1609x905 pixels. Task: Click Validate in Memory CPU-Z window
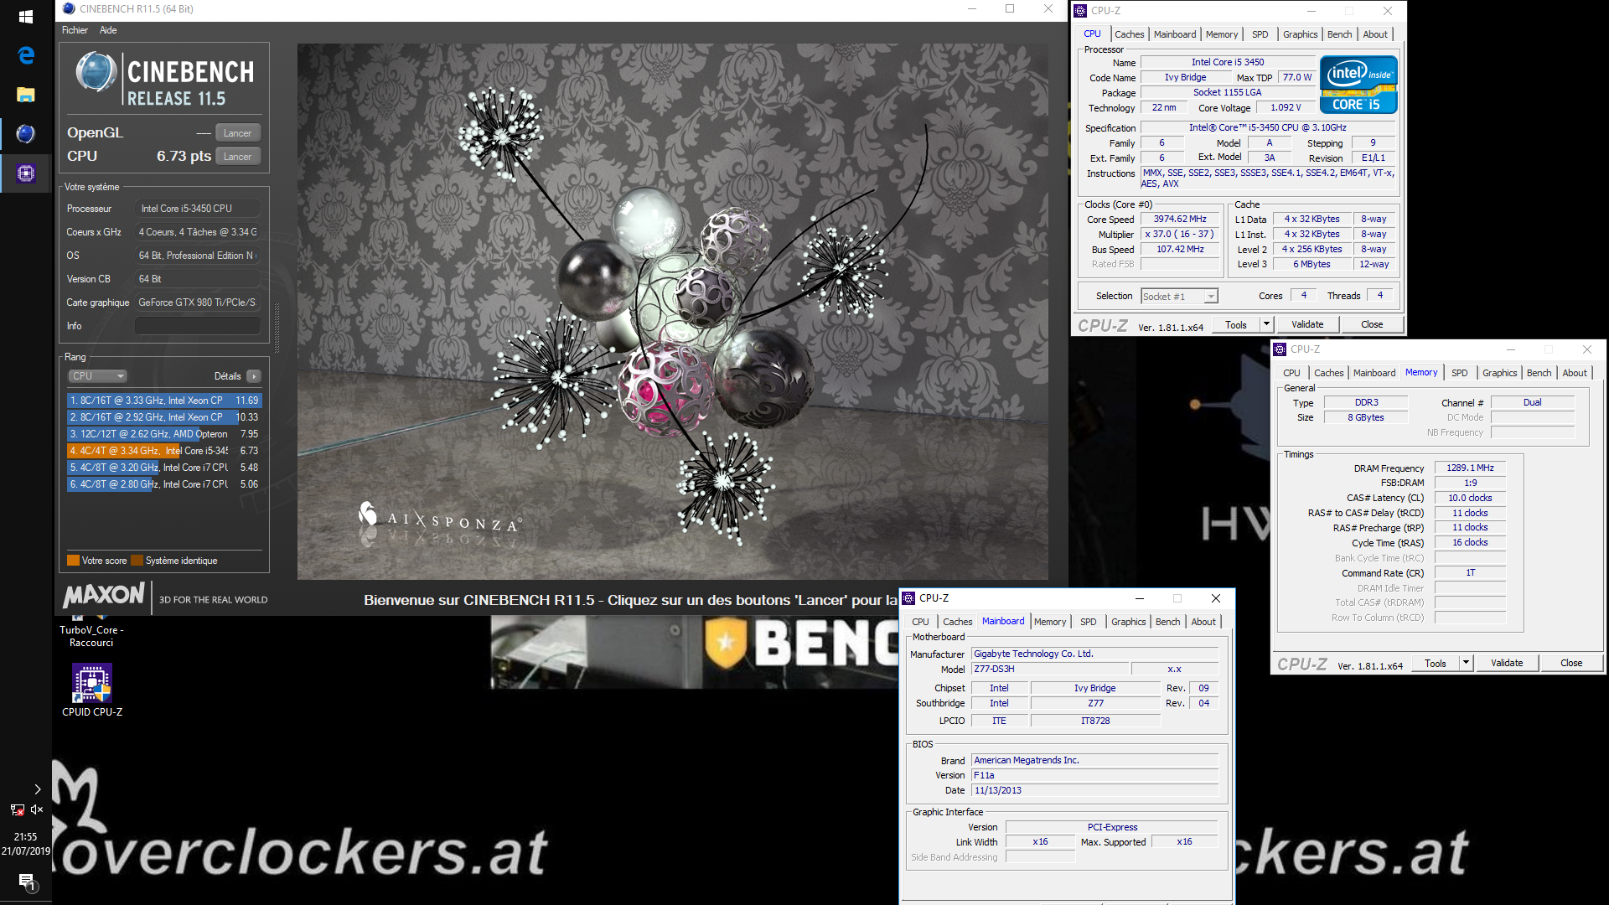[1507, 664]
